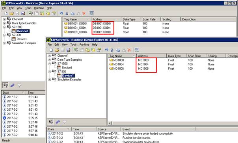
Task: Sort by Scan Rate column in back window
Action: click(151, 19)
